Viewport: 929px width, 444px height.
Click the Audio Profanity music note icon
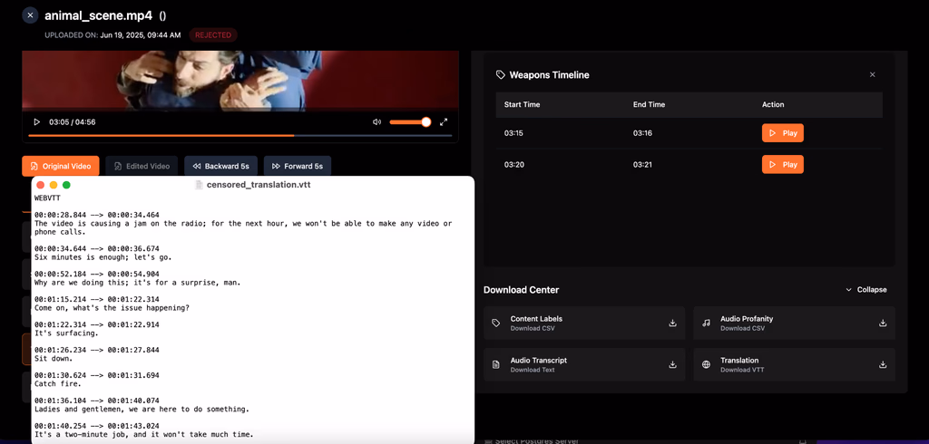pos(706,323)
